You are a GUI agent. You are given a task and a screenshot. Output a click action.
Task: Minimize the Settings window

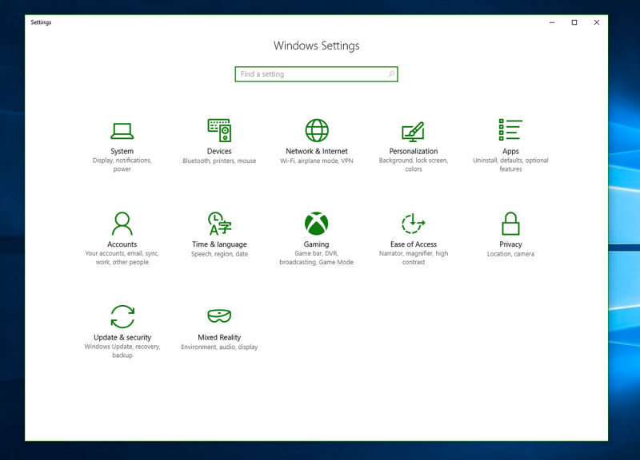pyautogui.click(x=552, y=22)
